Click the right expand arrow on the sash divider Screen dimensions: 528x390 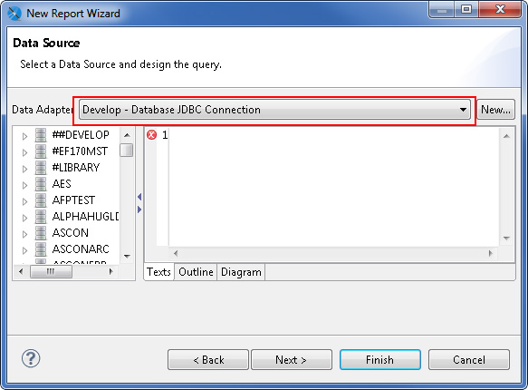(139, 210)
